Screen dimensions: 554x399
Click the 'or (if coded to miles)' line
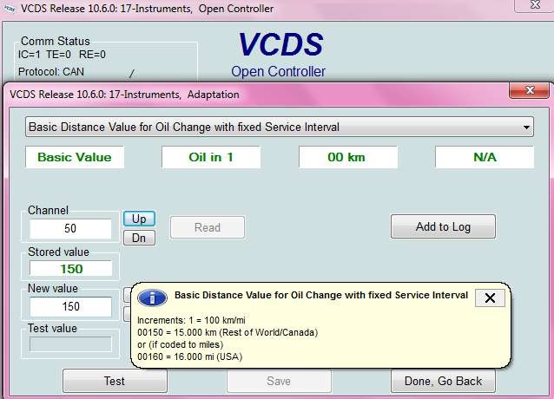[181, 344]
